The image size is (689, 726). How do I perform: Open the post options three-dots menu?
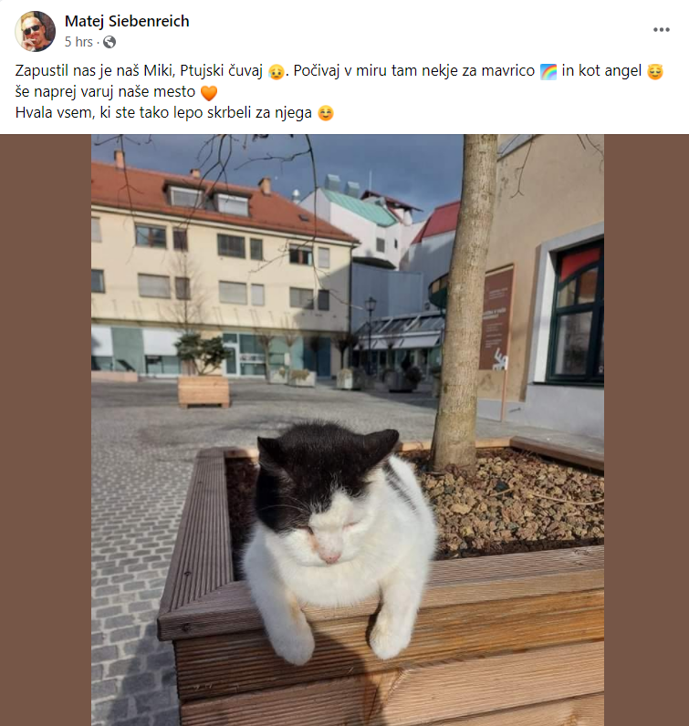(x=662, y=29)
